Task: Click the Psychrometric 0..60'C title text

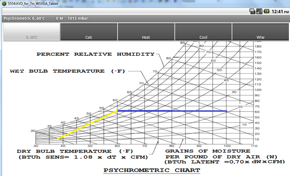Action: (x=24, y=18)
